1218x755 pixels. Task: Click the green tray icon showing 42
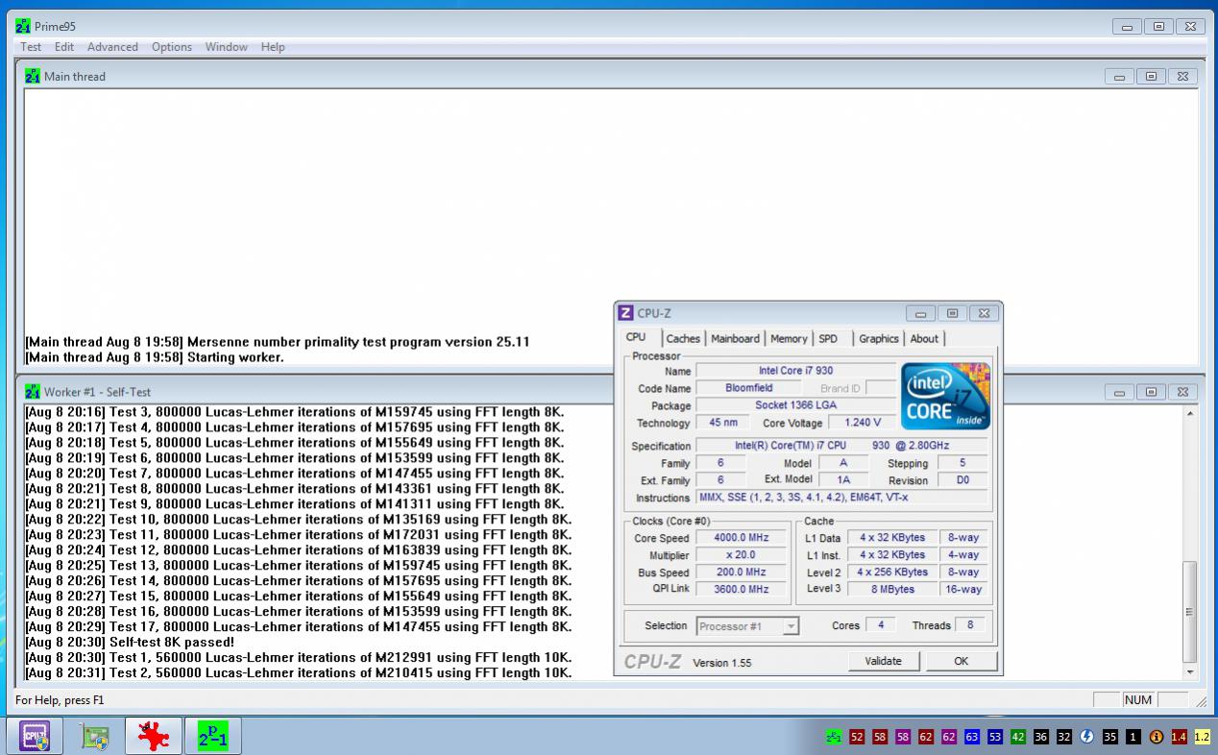coord(1018,737)
